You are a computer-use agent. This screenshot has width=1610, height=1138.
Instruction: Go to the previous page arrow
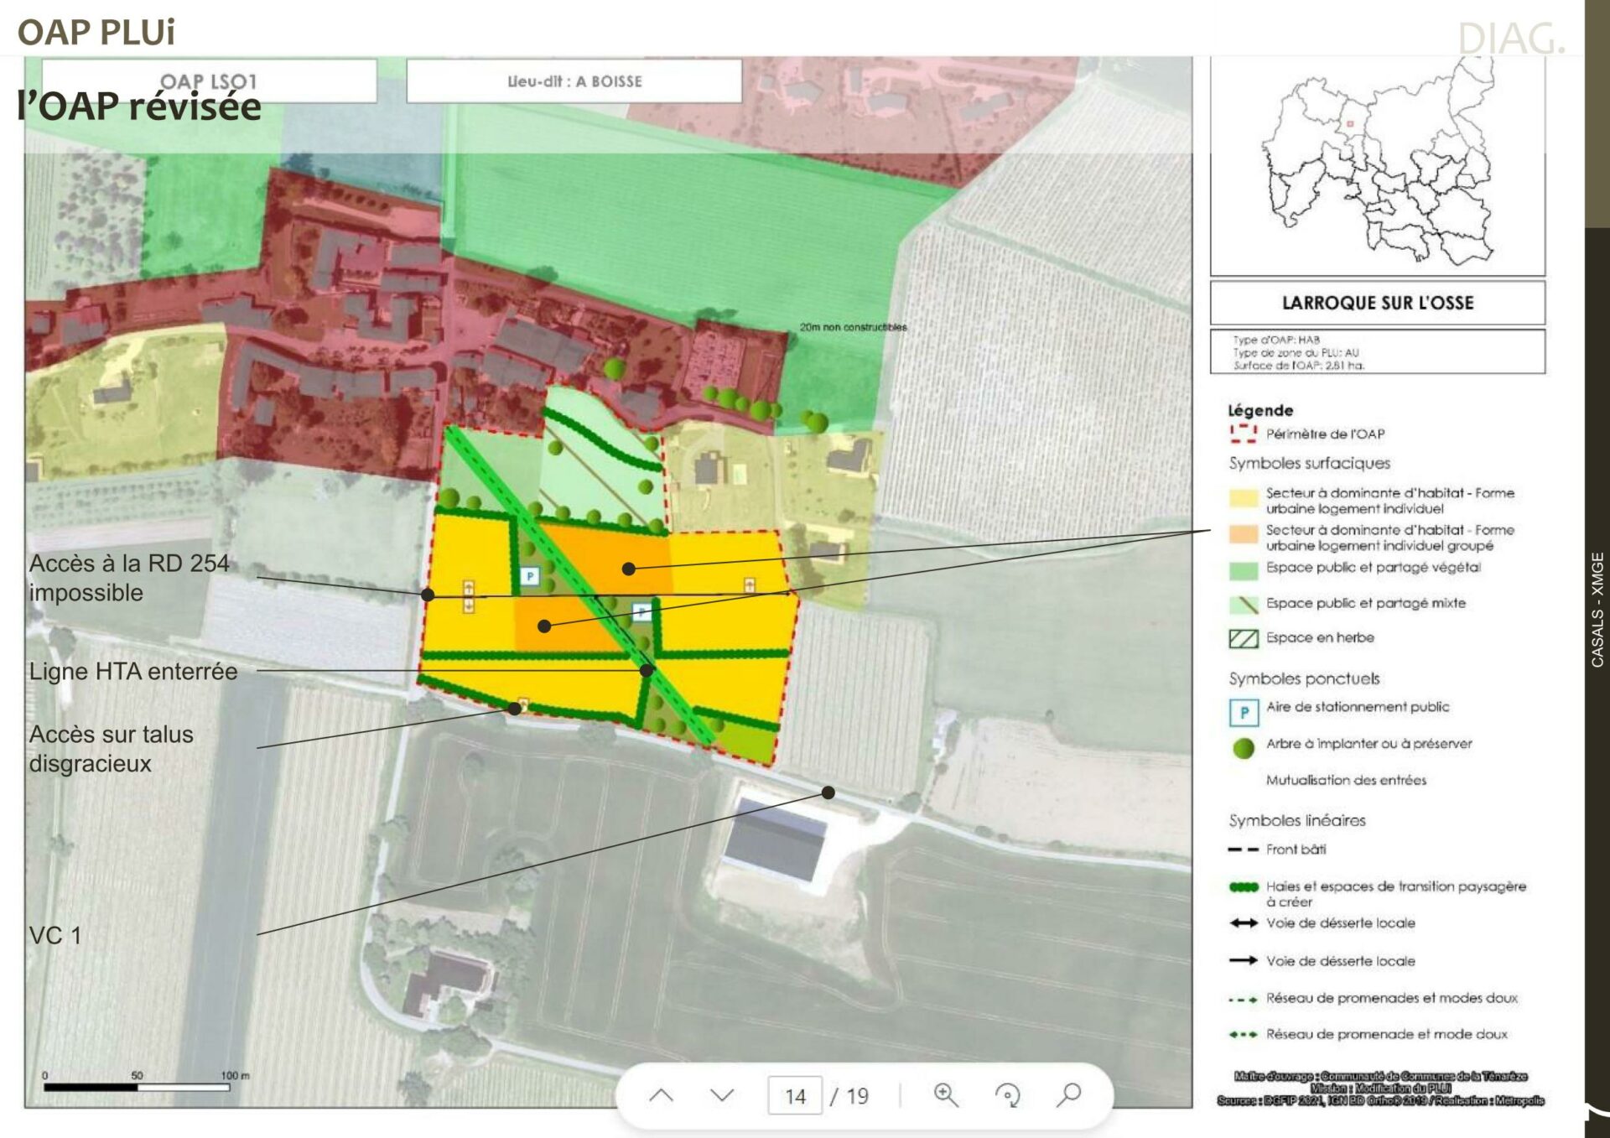[x=661, y=1095]
